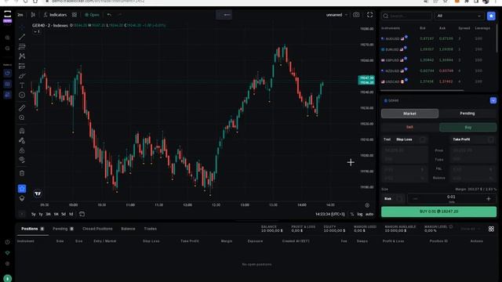Open the 2m timeframe selector

(x=20, y=15)
